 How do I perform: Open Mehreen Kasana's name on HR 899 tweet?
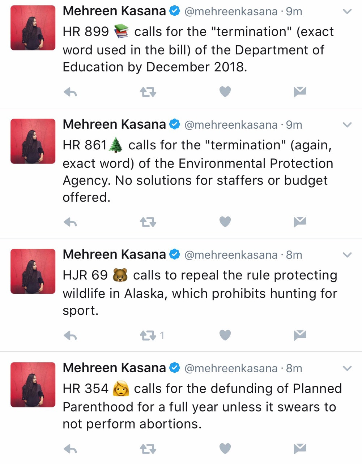pyautogui.click(x=114, y=11)
